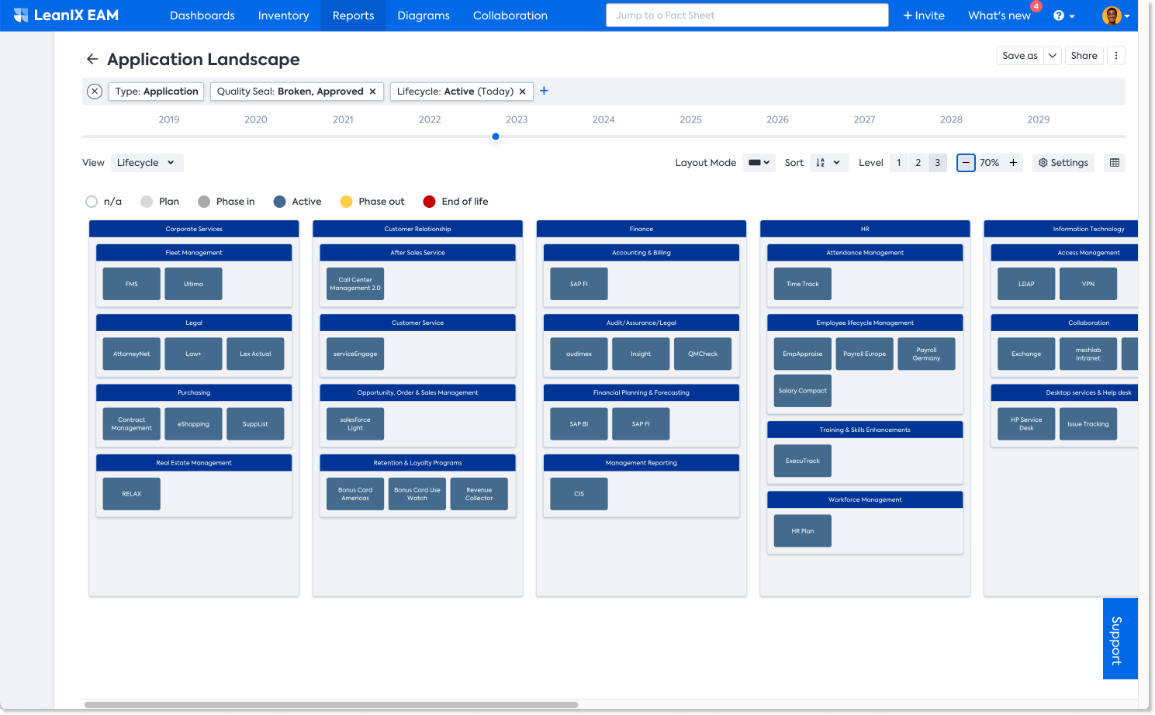Increase zoom with the plus button
Viewport: 1155px width, 715px height.
[1013, 163]
